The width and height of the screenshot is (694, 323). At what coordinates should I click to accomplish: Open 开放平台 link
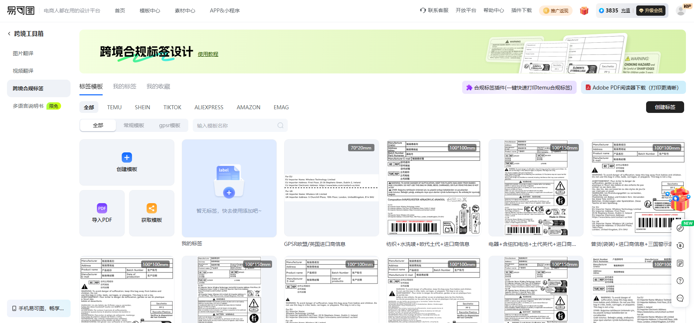tap(466, 10)
